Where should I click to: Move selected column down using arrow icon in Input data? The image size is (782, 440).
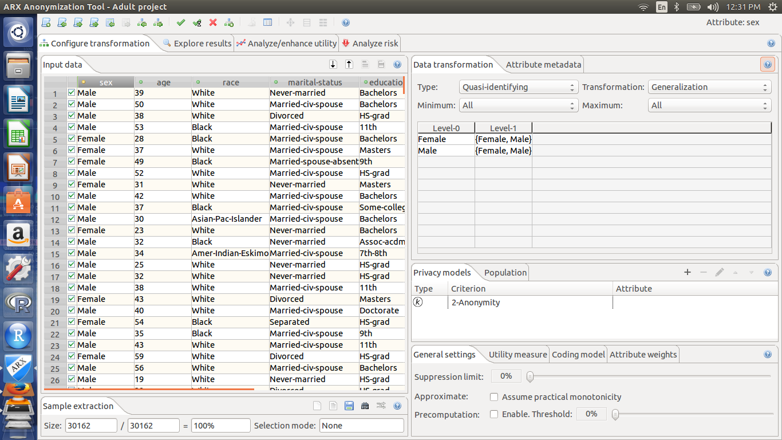coord(333,65)
